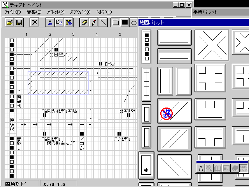
Task: Pick the fully visible X-shaped diagonal crossing tile
Action: (212, 45)
